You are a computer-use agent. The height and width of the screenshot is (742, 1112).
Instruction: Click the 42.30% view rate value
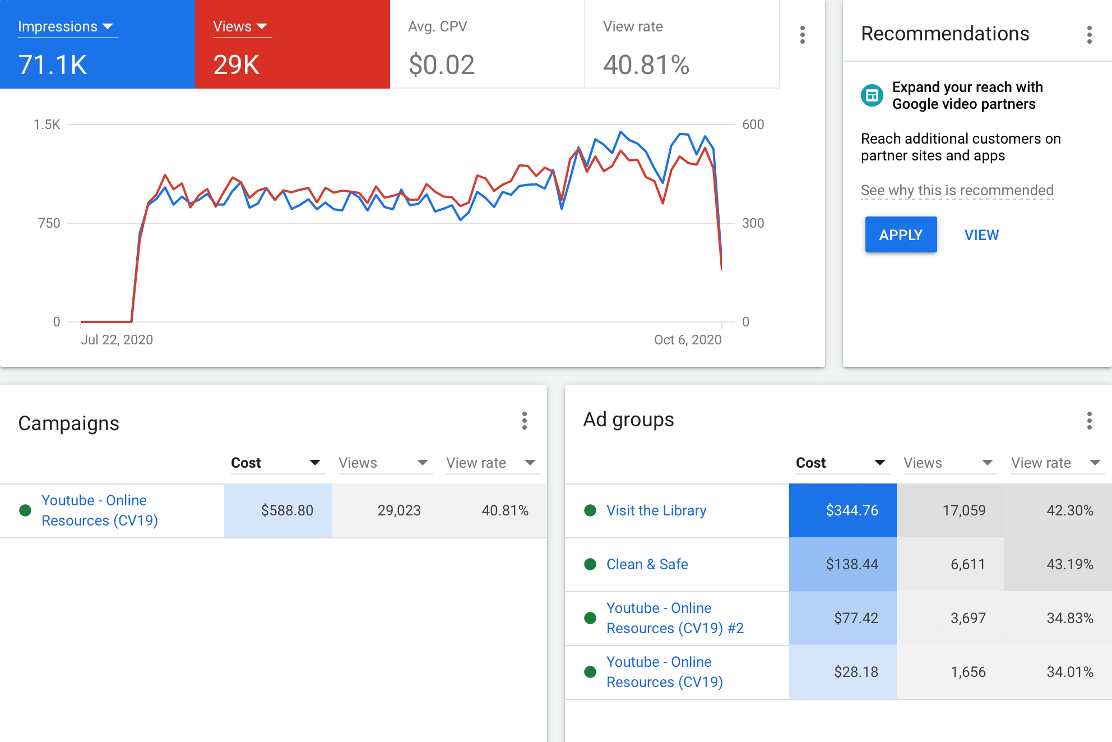[1070, 510]
